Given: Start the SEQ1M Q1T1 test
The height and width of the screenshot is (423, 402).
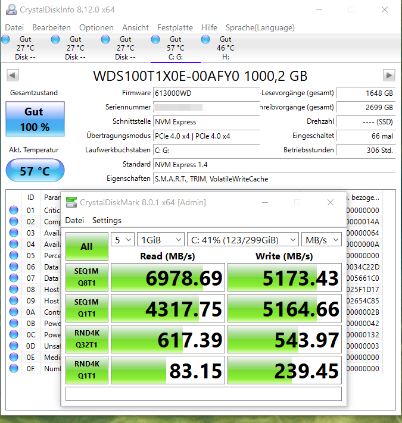Looking at the screenshot, I should [87, 308].
